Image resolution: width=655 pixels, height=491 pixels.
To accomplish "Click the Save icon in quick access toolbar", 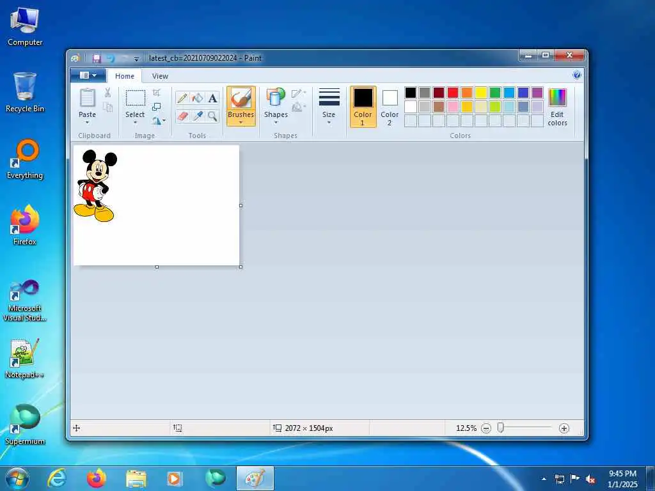I will pos(97,58).
